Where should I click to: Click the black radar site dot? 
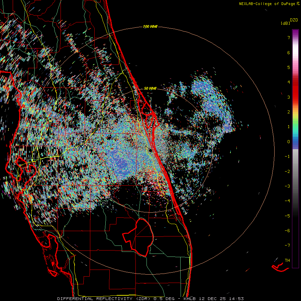(x=151, y=150)
